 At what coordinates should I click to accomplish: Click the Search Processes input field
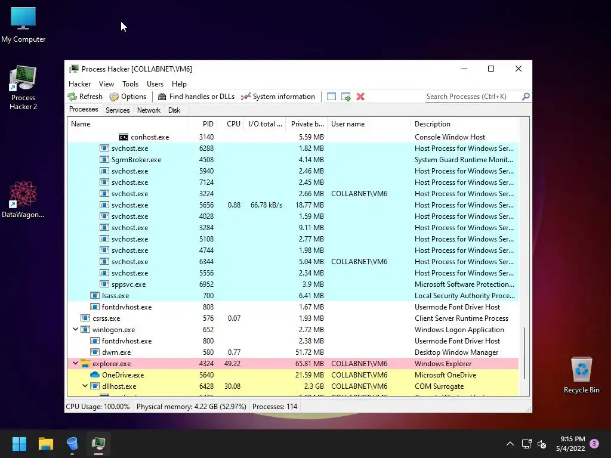coord(473,97)
